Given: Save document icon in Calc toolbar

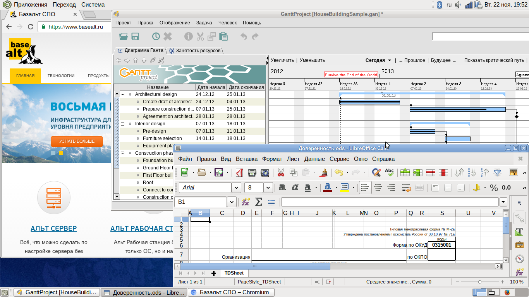Looking at the screenshot, I should coord(219,172).
